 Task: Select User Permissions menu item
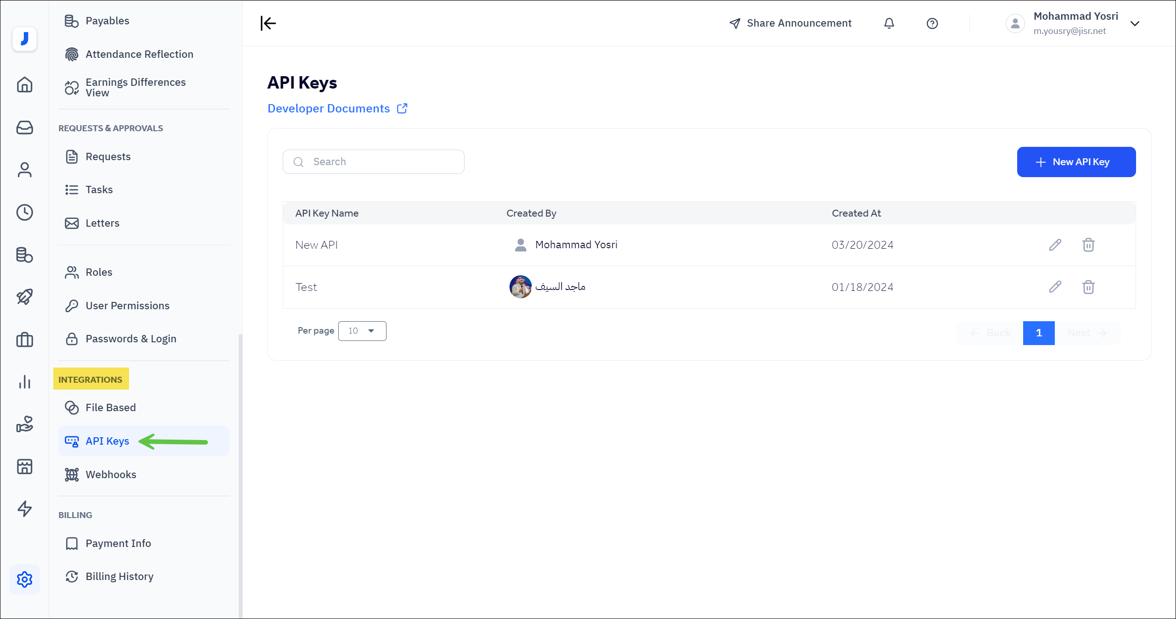127,306
